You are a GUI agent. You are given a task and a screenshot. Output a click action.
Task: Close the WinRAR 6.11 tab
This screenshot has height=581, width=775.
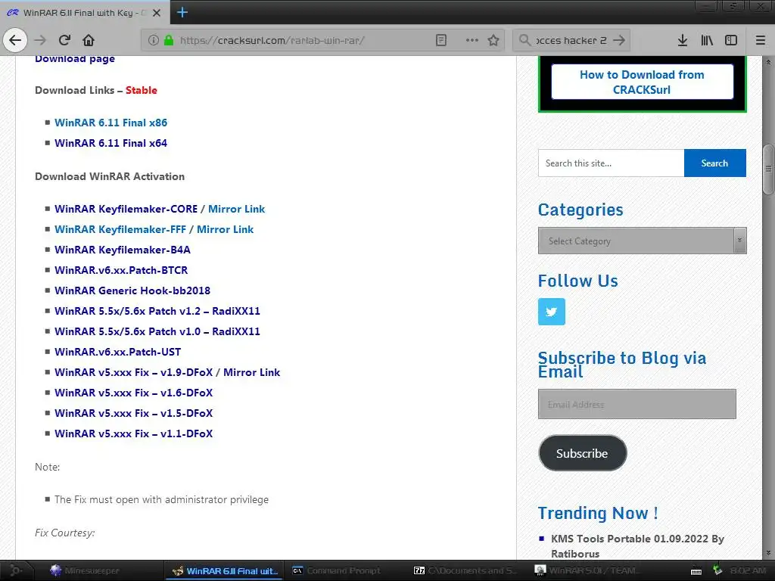(157, 13)
